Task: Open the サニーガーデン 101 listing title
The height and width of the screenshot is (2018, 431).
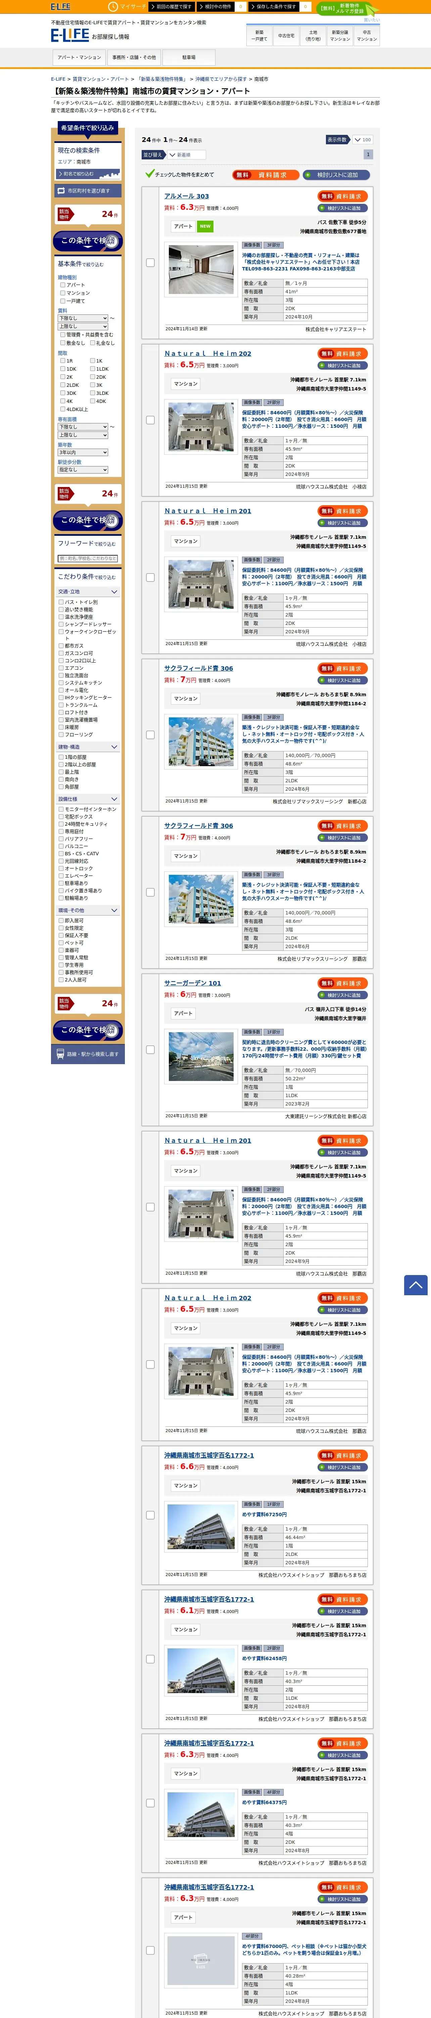Action: pyautogui.click(x=192, y=983)
